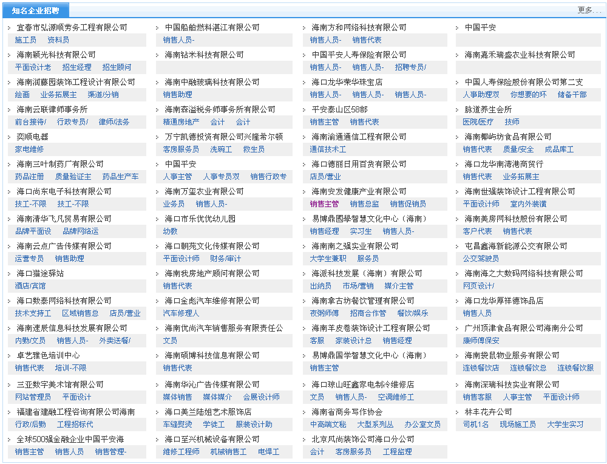Image resolution: width=607 pixels, height=464 pixels.
Task: Click company name 宜春市弘源顺劳务工程有限公司
Action: [x=72, y=27]
